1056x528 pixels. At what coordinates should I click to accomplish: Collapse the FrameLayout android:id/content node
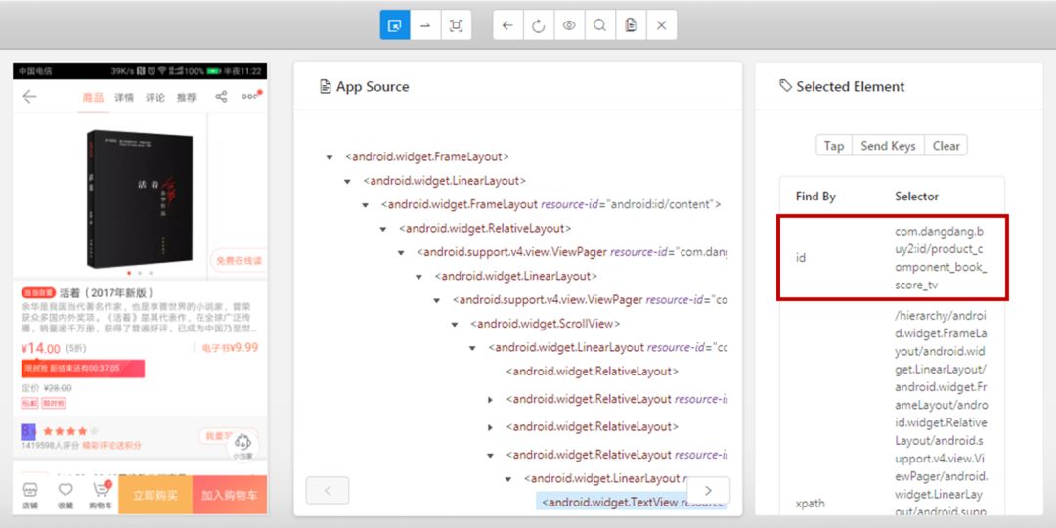[x=365, y=204]
